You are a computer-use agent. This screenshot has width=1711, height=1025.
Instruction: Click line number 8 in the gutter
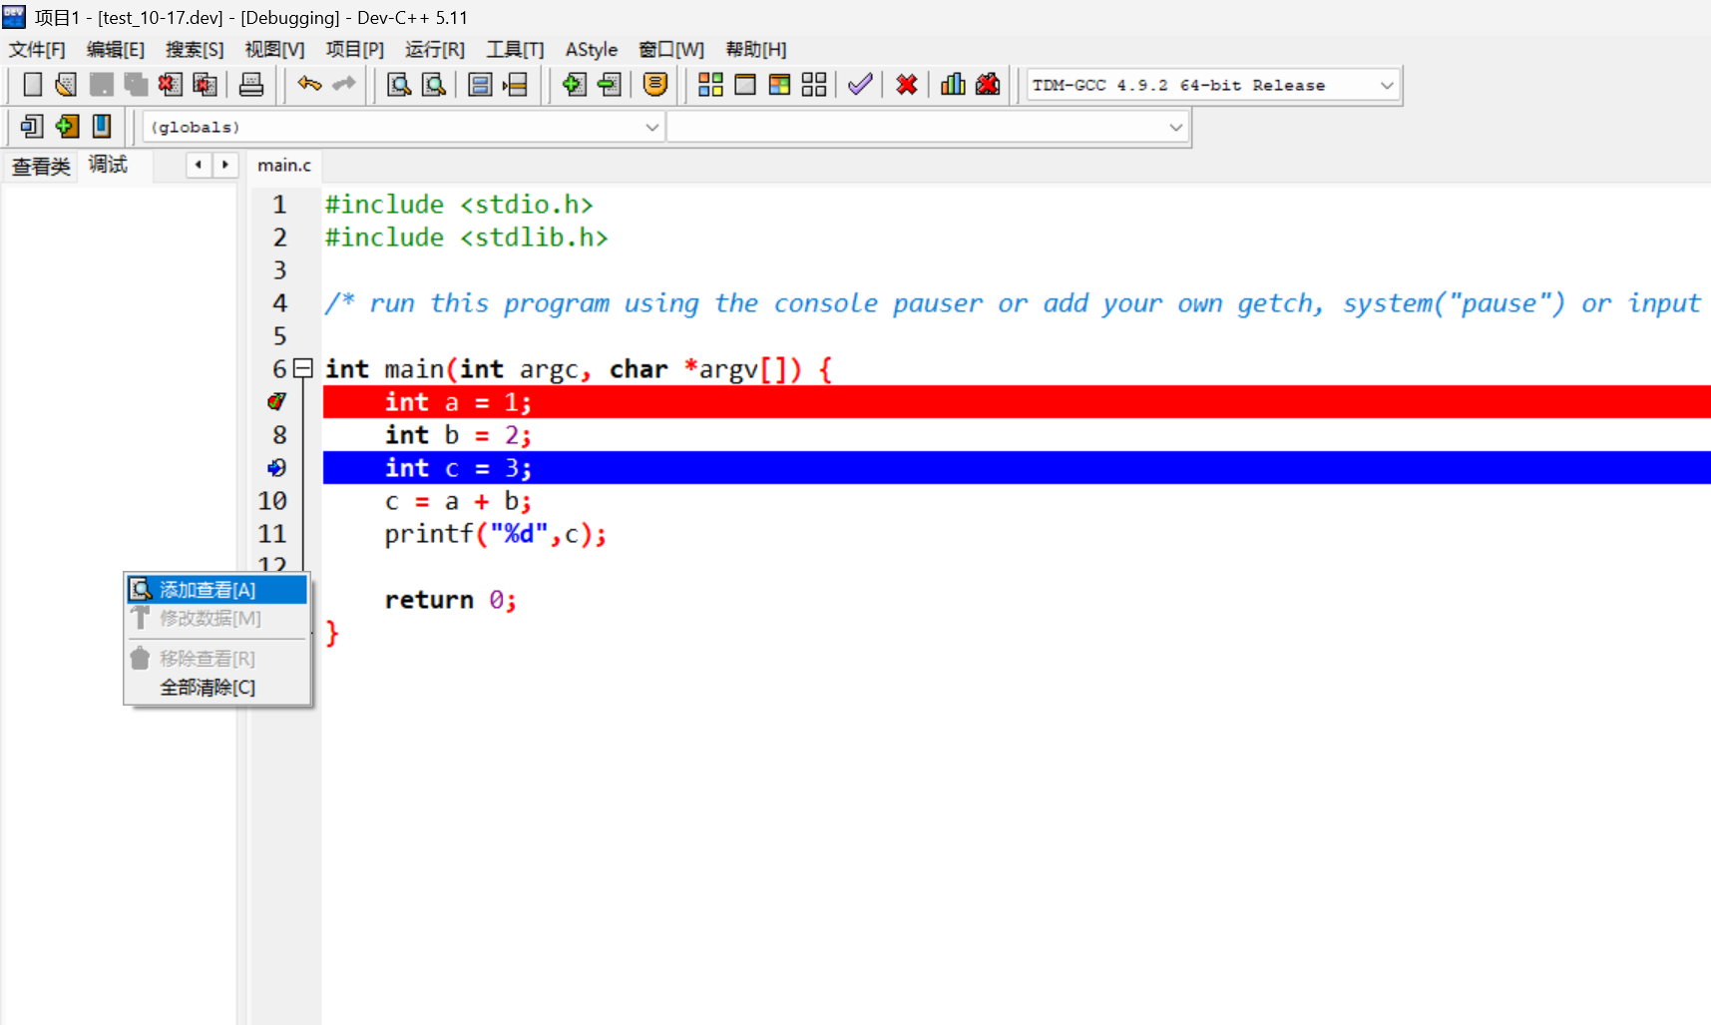pos(279,435)
